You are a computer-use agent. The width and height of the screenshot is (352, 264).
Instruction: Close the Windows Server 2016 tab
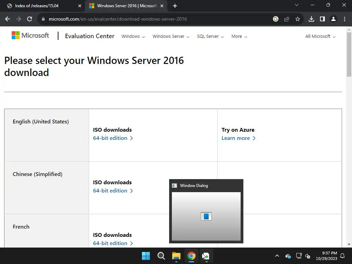[162, 6]
